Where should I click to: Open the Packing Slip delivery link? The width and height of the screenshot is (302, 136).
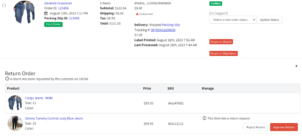pyautogui.click(x=171, y=25)
